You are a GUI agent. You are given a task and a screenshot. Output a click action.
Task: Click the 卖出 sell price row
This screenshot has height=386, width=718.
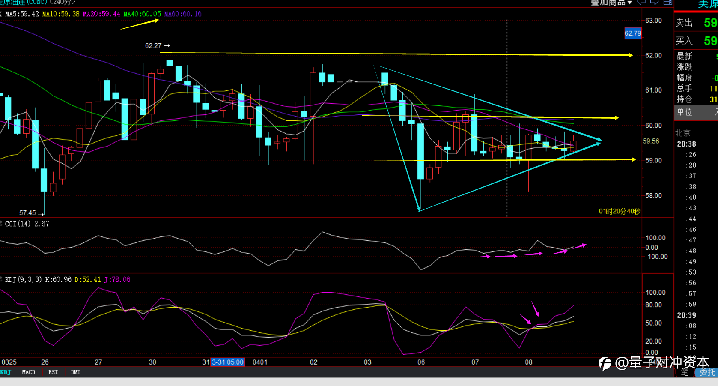696,23
